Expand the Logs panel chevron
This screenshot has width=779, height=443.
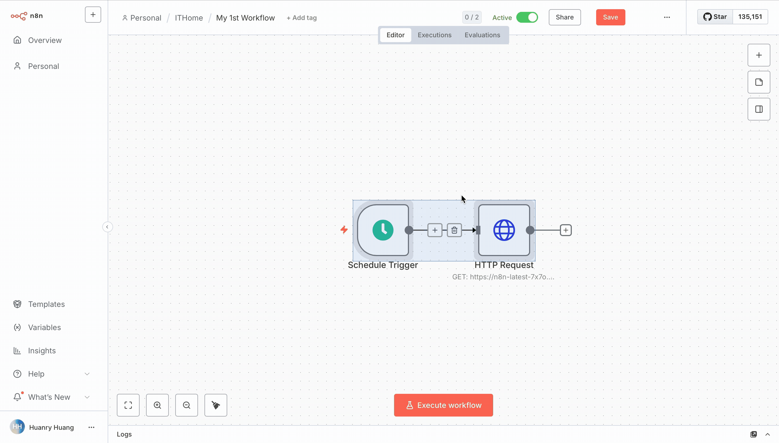[x=767, y=434]
